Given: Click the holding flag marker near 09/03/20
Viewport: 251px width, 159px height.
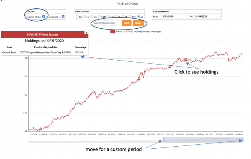Looking at the screenshot, I should (186, 59).
